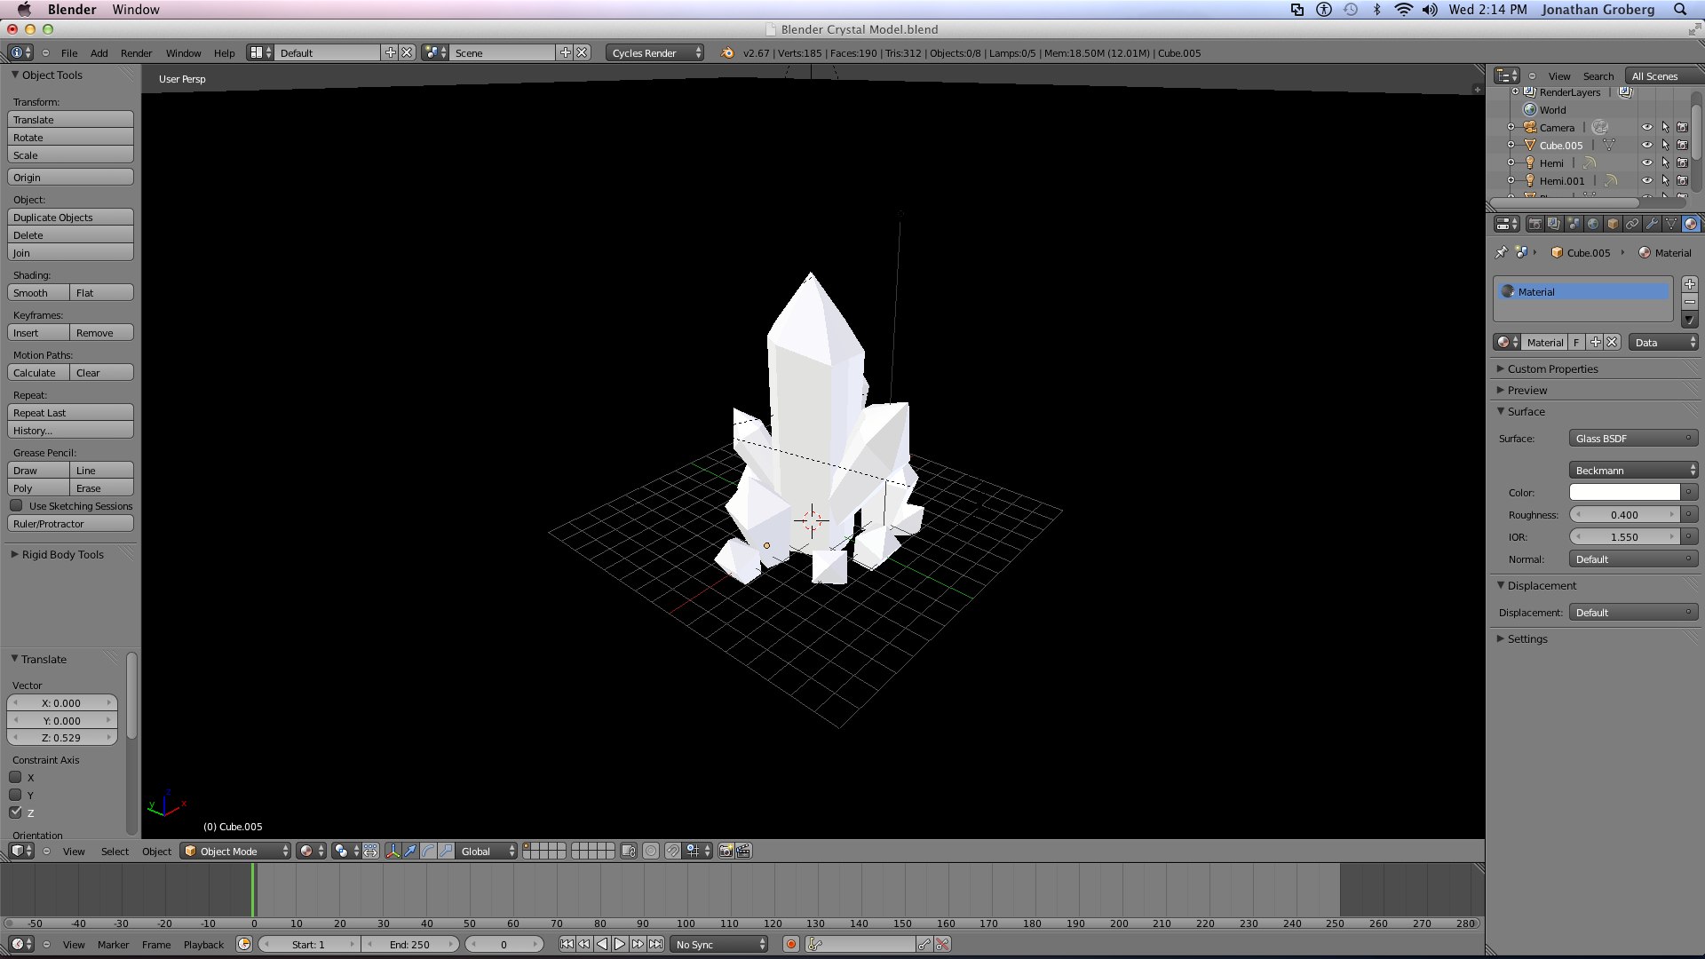The width and height of the screenshot is (1705, 959).
Task: Click the OpenGL render animation clapper icon
Action: click(x=743, y=851)
